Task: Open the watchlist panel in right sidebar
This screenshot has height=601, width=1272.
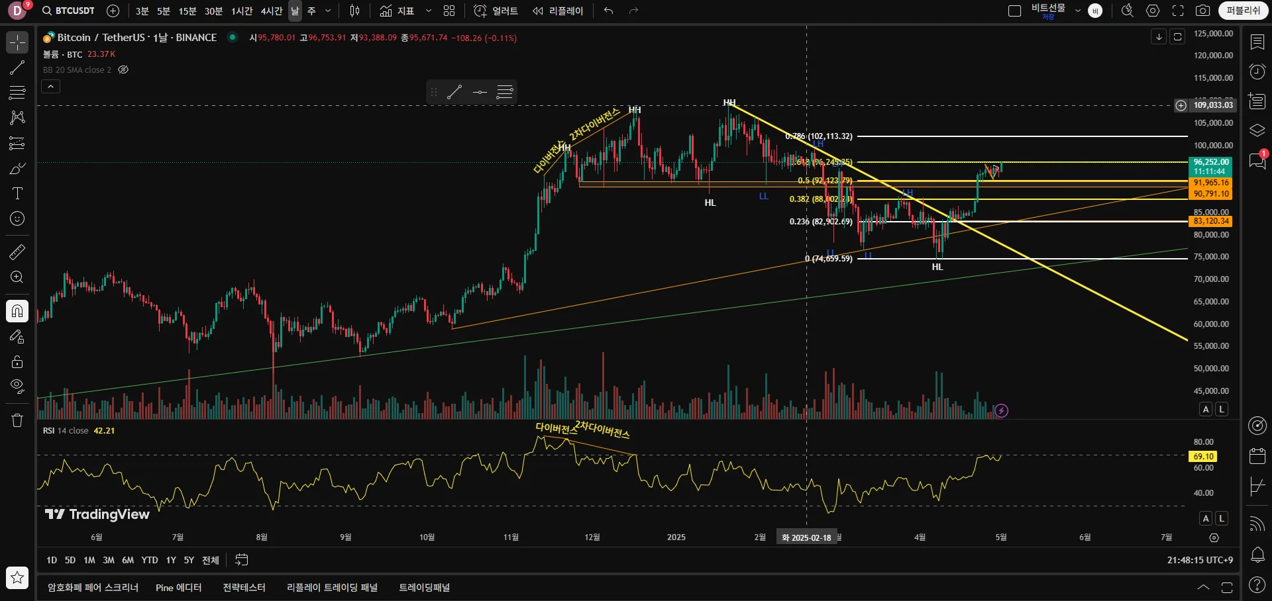Action: (1257, 42)
